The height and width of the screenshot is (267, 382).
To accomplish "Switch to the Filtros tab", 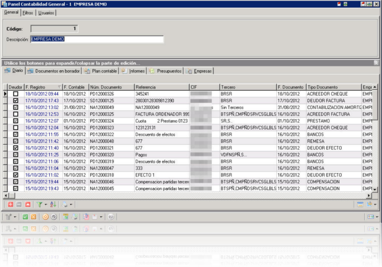I will (28, 13).
